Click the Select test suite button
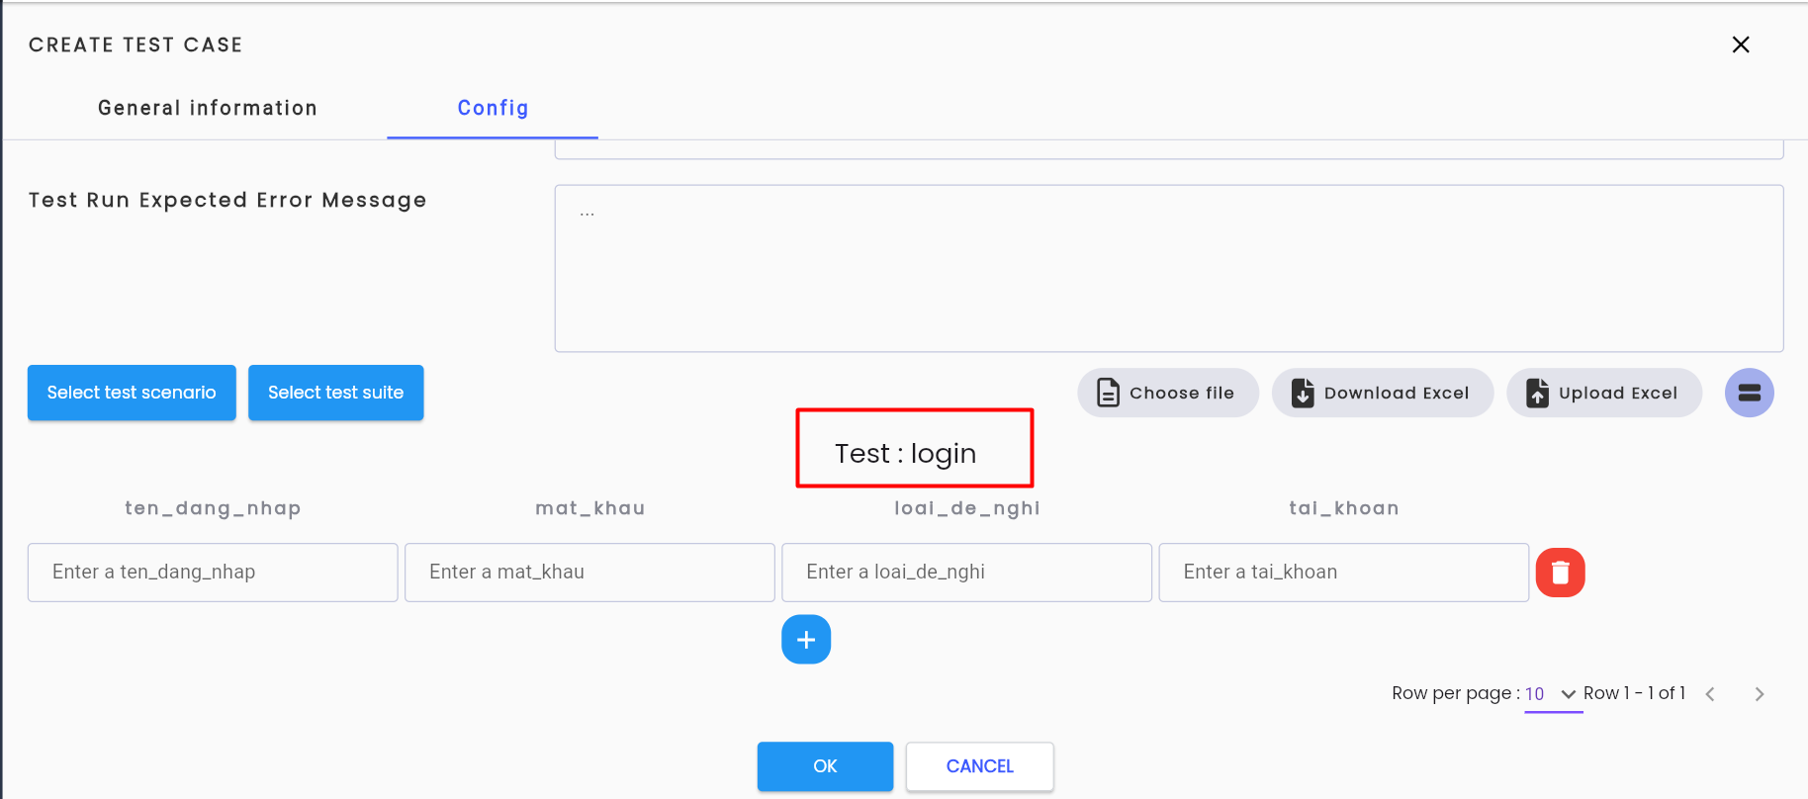 click(x=336, y=393)
